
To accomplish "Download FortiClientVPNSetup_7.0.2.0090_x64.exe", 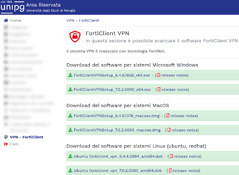I will click(x=112, y=89).
